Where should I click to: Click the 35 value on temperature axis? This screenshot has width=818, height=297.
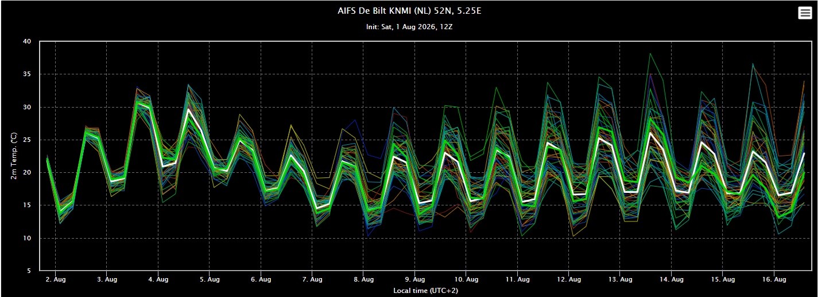pos(27,74)
